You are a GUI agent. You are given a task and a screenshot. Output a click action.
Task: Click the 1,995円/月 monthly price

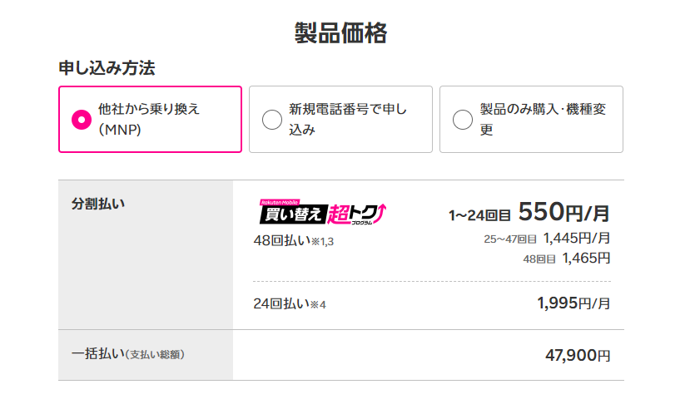(x=573, y=303)
